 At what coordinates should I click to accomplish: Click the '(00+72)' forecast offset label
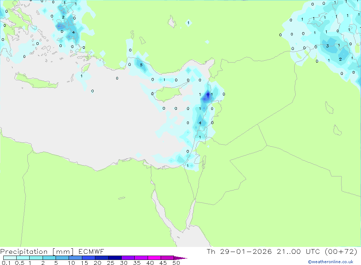pyautogui.click(x=341, y=252)
